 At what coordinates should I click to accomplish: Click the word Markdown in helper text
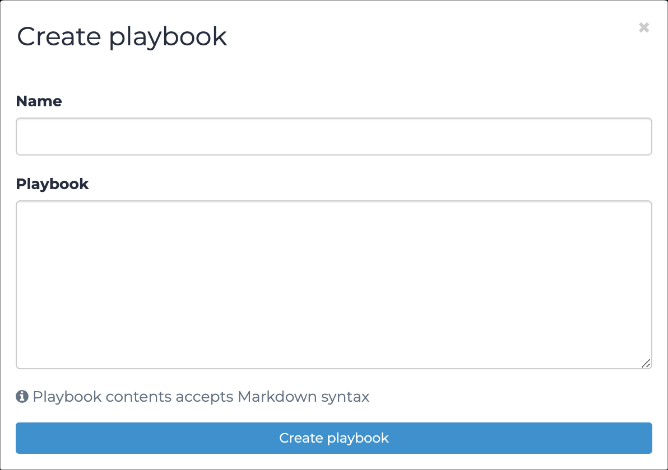(277, 396)
